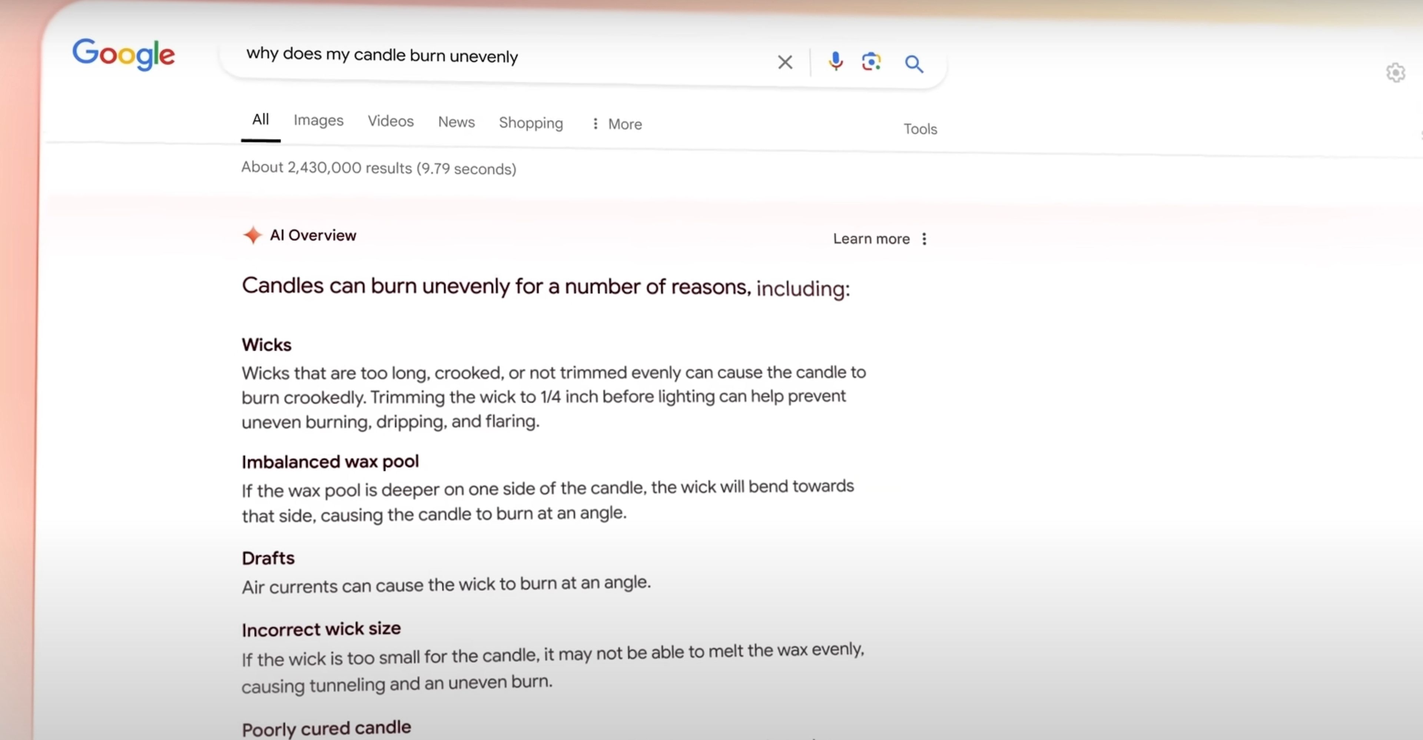Screen dimensions: 1423x740
Task: Start voice search with the microphone icon
Action: tap(835, 62)
